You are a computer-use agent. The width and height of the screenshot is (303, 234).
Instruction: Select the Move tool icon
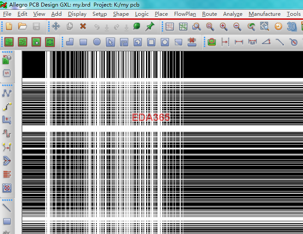(x=56, y=26)
